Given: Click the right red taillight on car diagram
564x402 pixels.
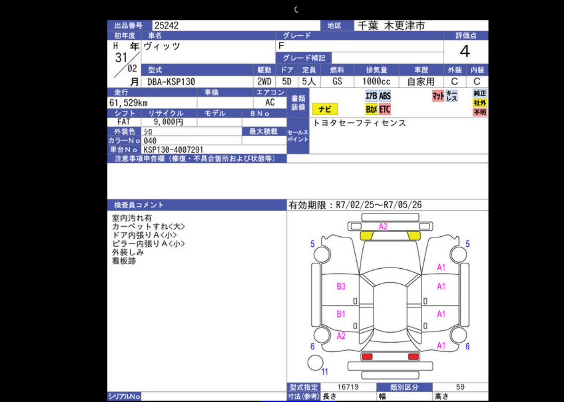Looking at the screenshot, I should pyautogui.click(x=414, y=356).
